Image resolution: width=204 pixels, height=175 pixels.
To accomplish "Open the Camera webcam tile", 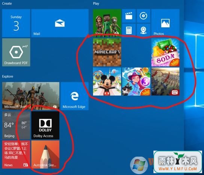I will 143,30.
